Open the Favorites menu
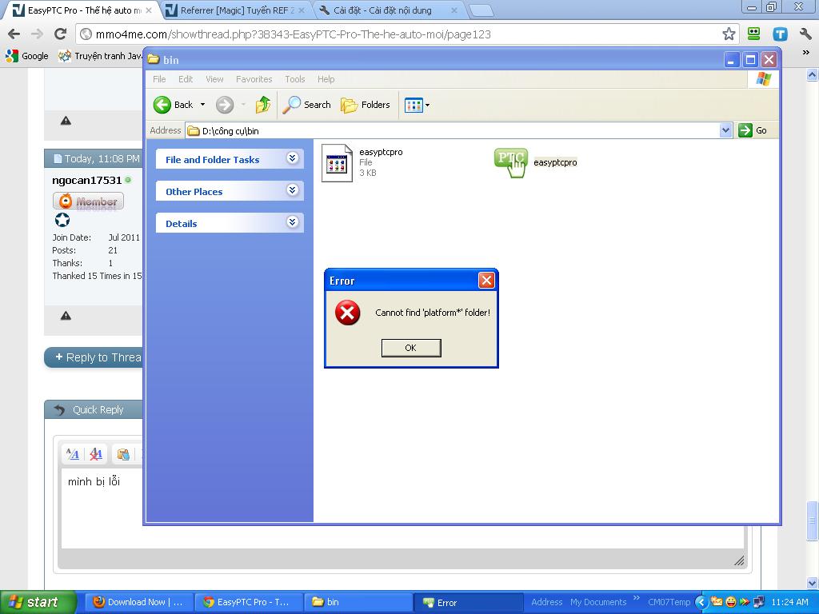 254,79
